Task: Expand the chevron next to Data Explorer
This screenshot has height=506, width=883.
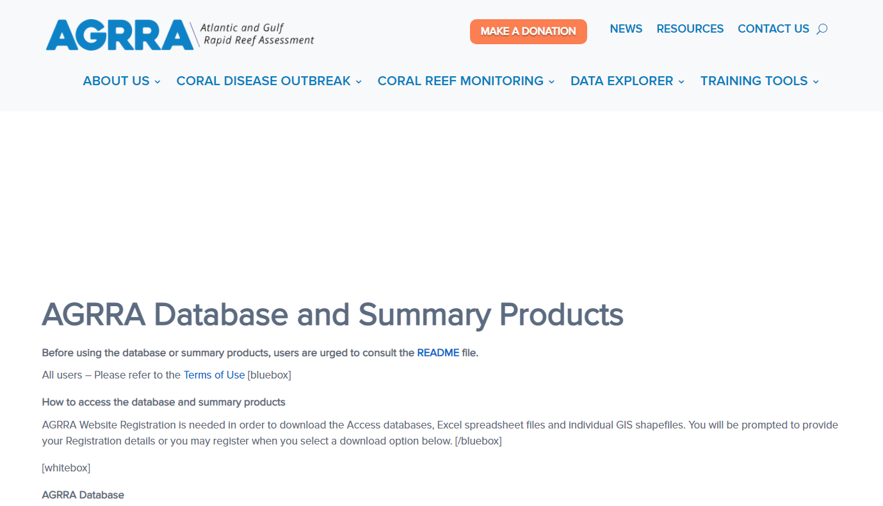Action: [x=681, y=82]
